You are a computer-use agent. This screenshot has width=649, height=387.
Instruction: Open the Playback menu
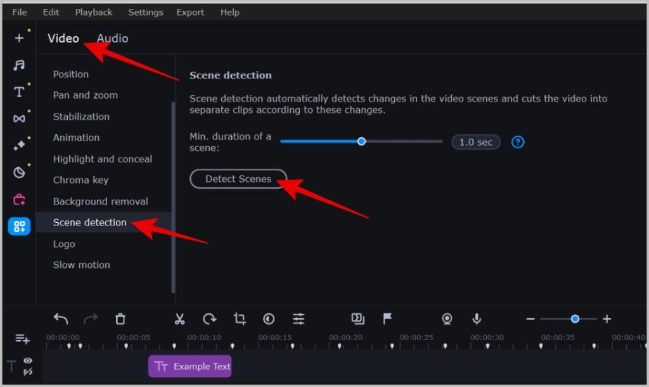point(94,13)
